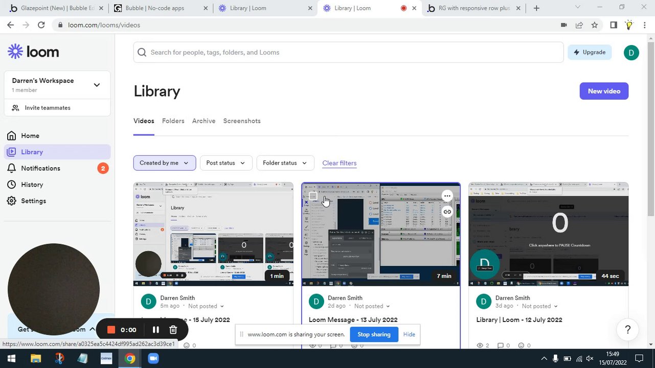
Task: Click the Clear filters link
Action: click(x=340, y=163)
